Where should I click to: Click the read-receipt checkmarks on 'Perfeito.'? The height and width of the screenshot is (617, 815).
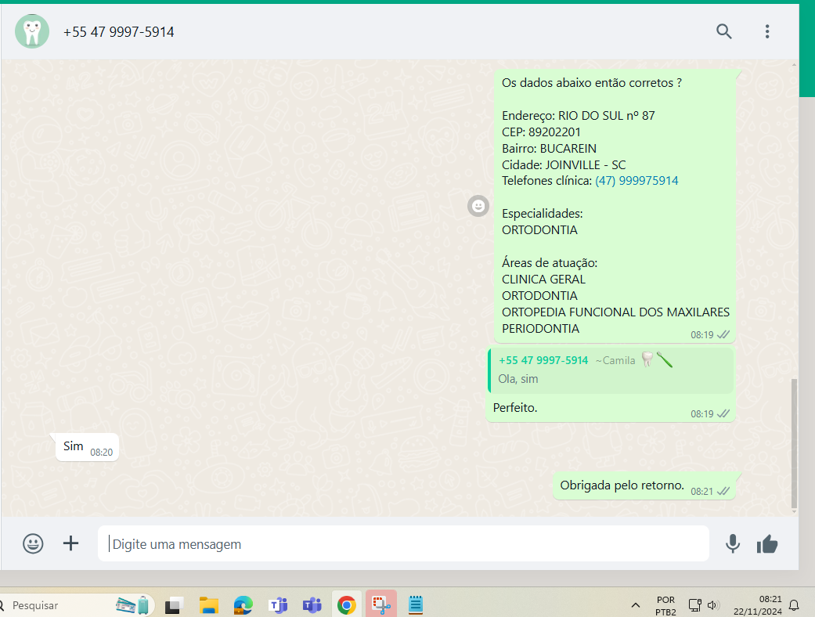click(723, 413)
